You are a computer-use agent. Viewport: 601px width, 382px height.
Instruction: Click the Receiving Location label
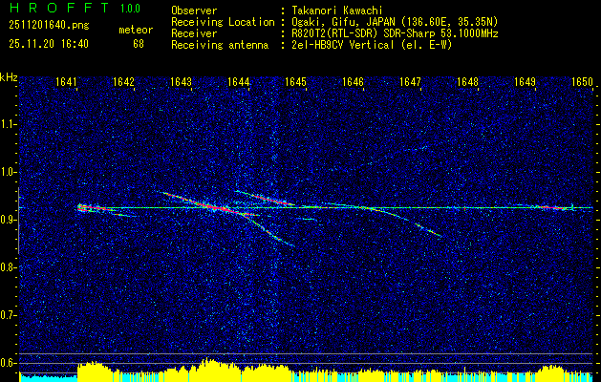[223, 22]
